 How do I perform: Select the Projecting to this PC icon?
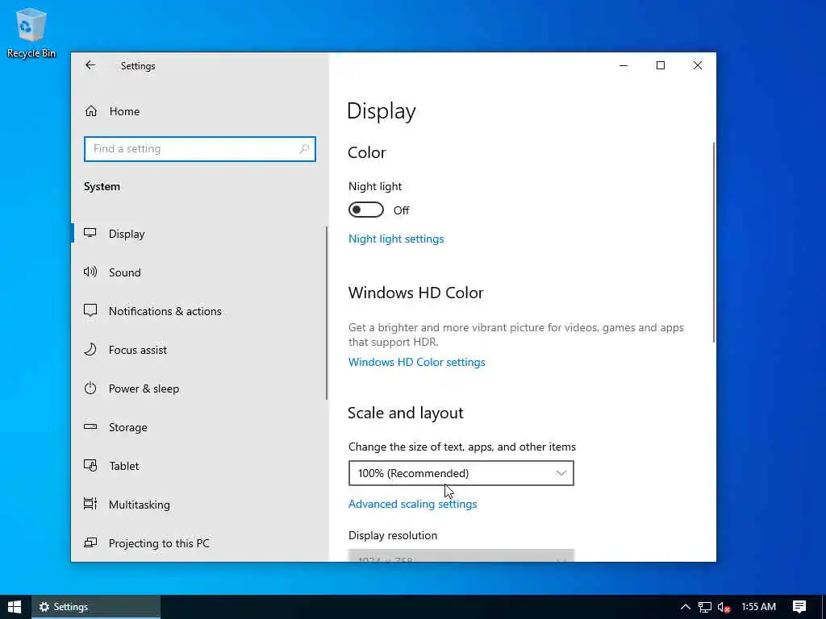click(x=90, y=542)
